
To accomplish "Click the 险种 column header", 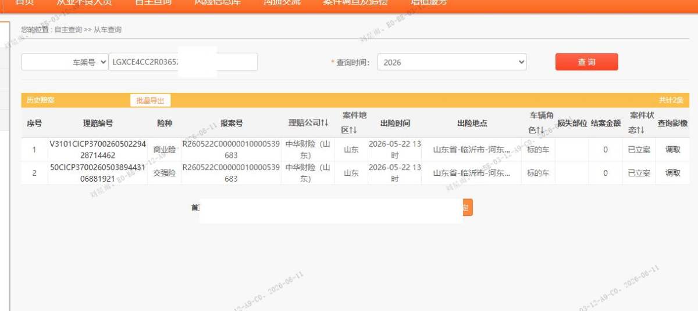I will (x=165, y=123).
